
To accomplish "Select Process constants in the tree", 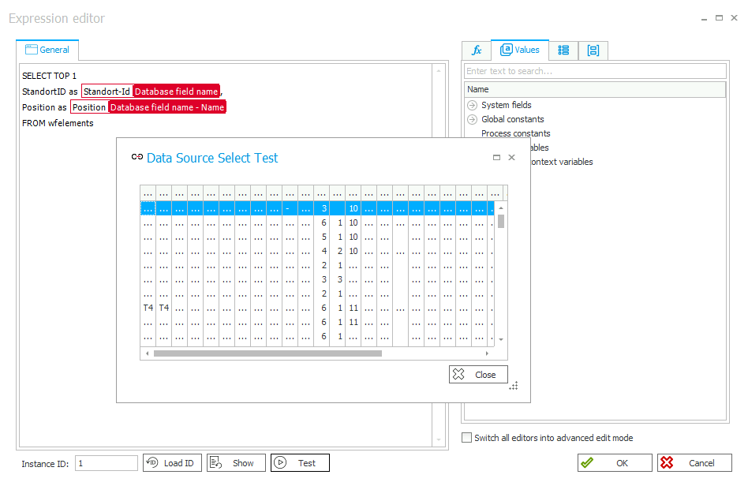I will (x=515, y=133).
